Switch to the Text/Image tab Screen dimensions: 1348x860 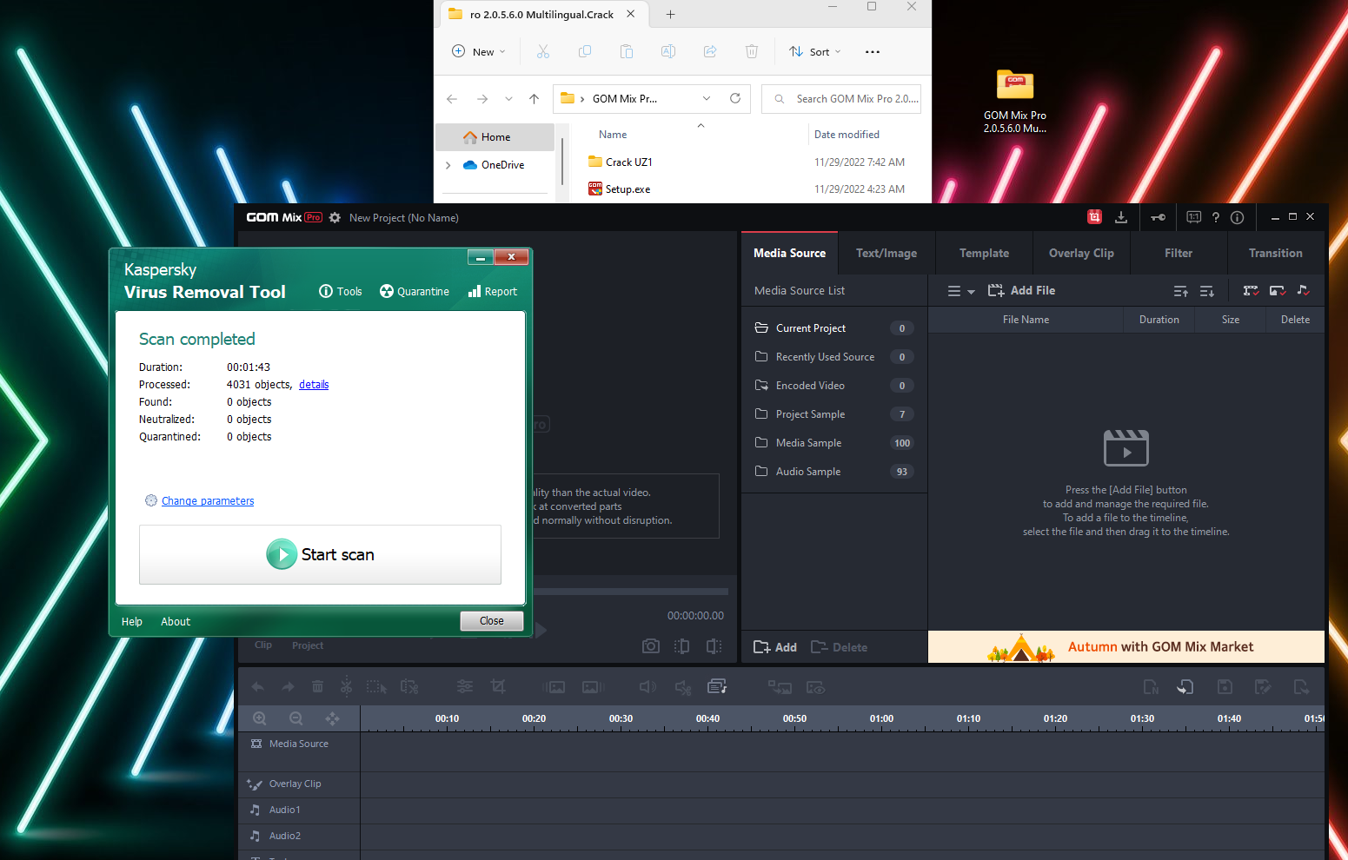pos(886,254)
